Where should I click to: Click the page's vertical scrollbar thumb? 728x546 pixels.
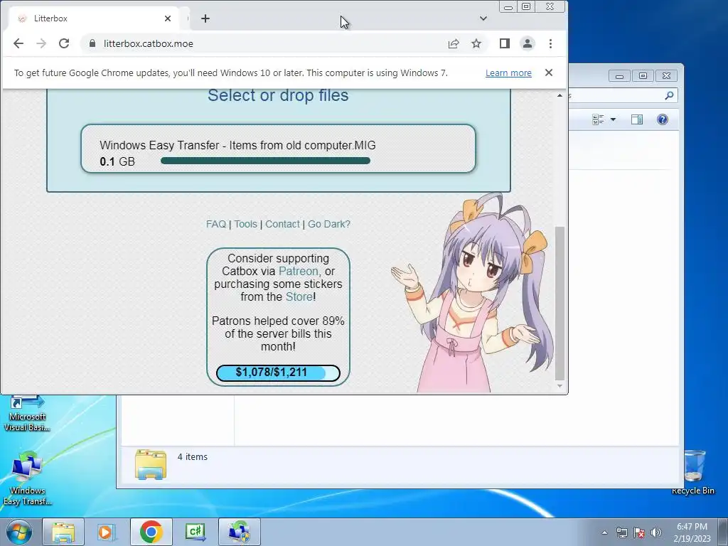click(x=560, y=303)
